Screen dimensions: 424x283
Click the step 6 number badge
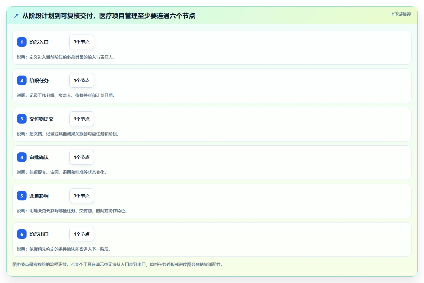(22, 234)
